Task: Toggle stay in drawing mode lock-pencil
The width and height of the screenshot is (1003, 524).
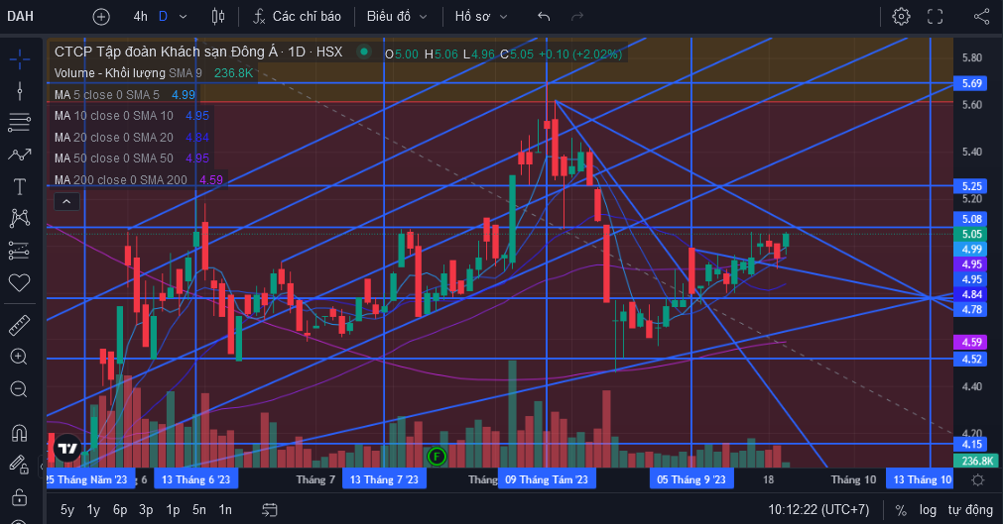Action: (x=19, y=465)
